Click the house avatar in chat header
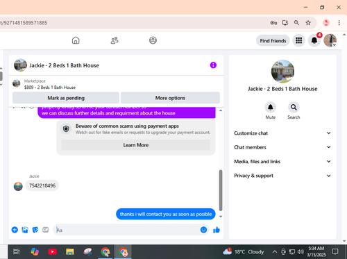 pyautogui.click(x=20, y=65)
